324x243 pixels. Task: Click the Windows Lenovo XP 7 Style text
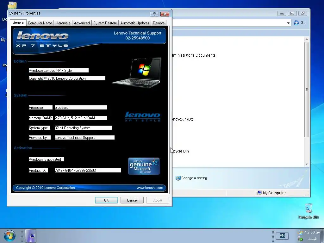coord(50,71)
